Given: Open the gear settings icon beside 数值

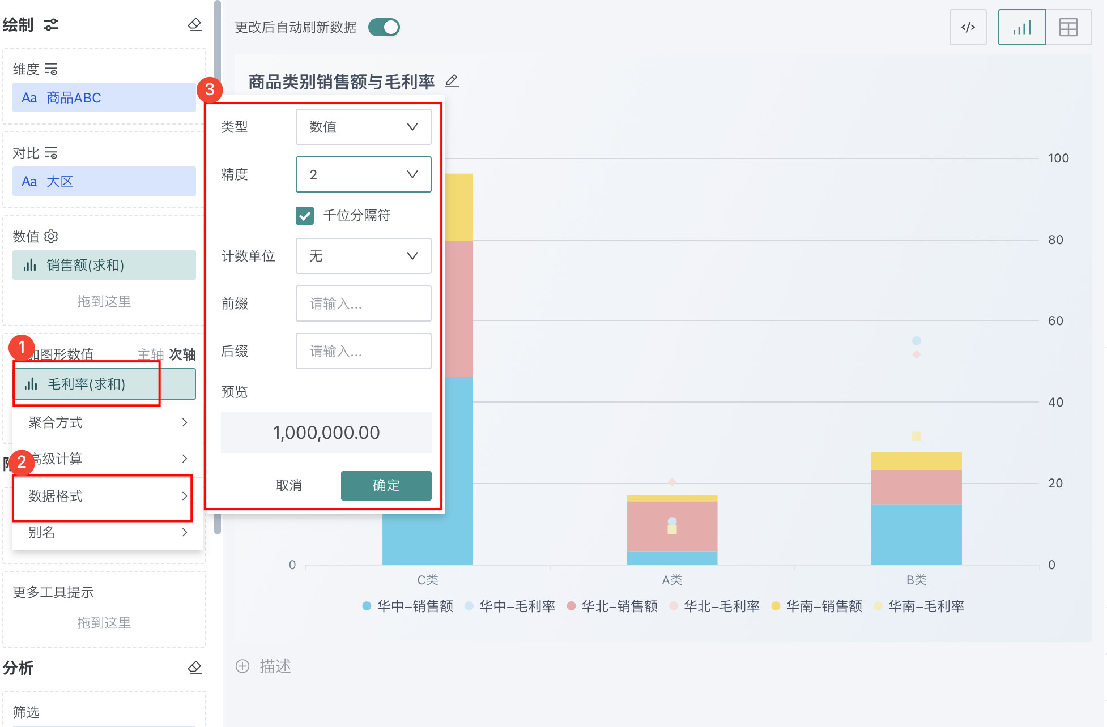Looking at the screenshot, I should pos(51,236).
